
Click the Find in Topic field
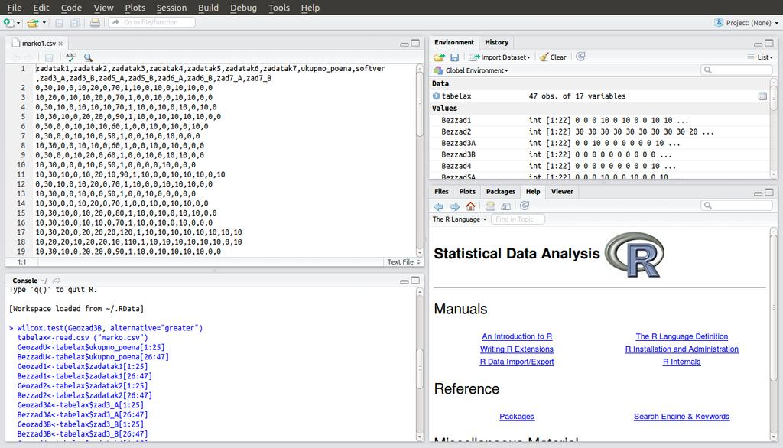click(x=518, y=219)
